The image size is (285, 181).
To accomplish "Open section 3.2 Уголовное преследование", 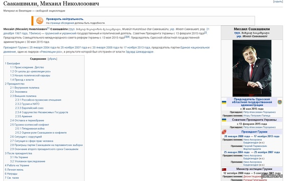I will click(x=28, y=162).
